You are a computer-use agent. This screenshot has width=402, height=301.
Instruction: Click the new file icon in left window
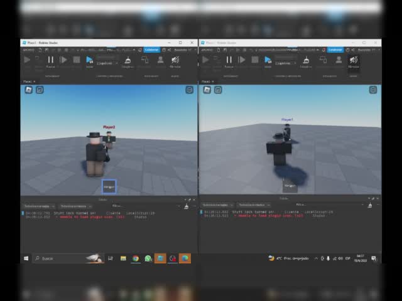pyautogui.click(x=40, y=50)
